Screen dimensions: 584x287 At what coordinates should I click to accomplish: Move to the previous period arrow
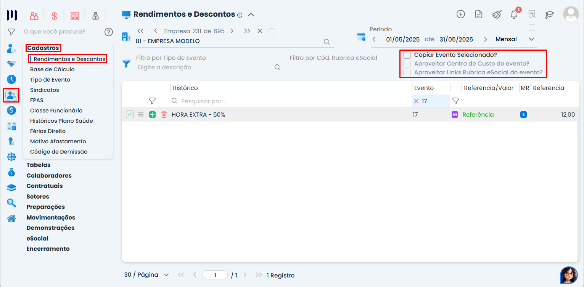tap(374, 39)
